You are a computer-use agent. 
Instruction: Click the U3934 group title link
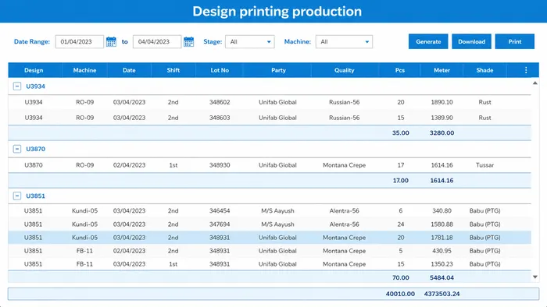tap(36, 86)
